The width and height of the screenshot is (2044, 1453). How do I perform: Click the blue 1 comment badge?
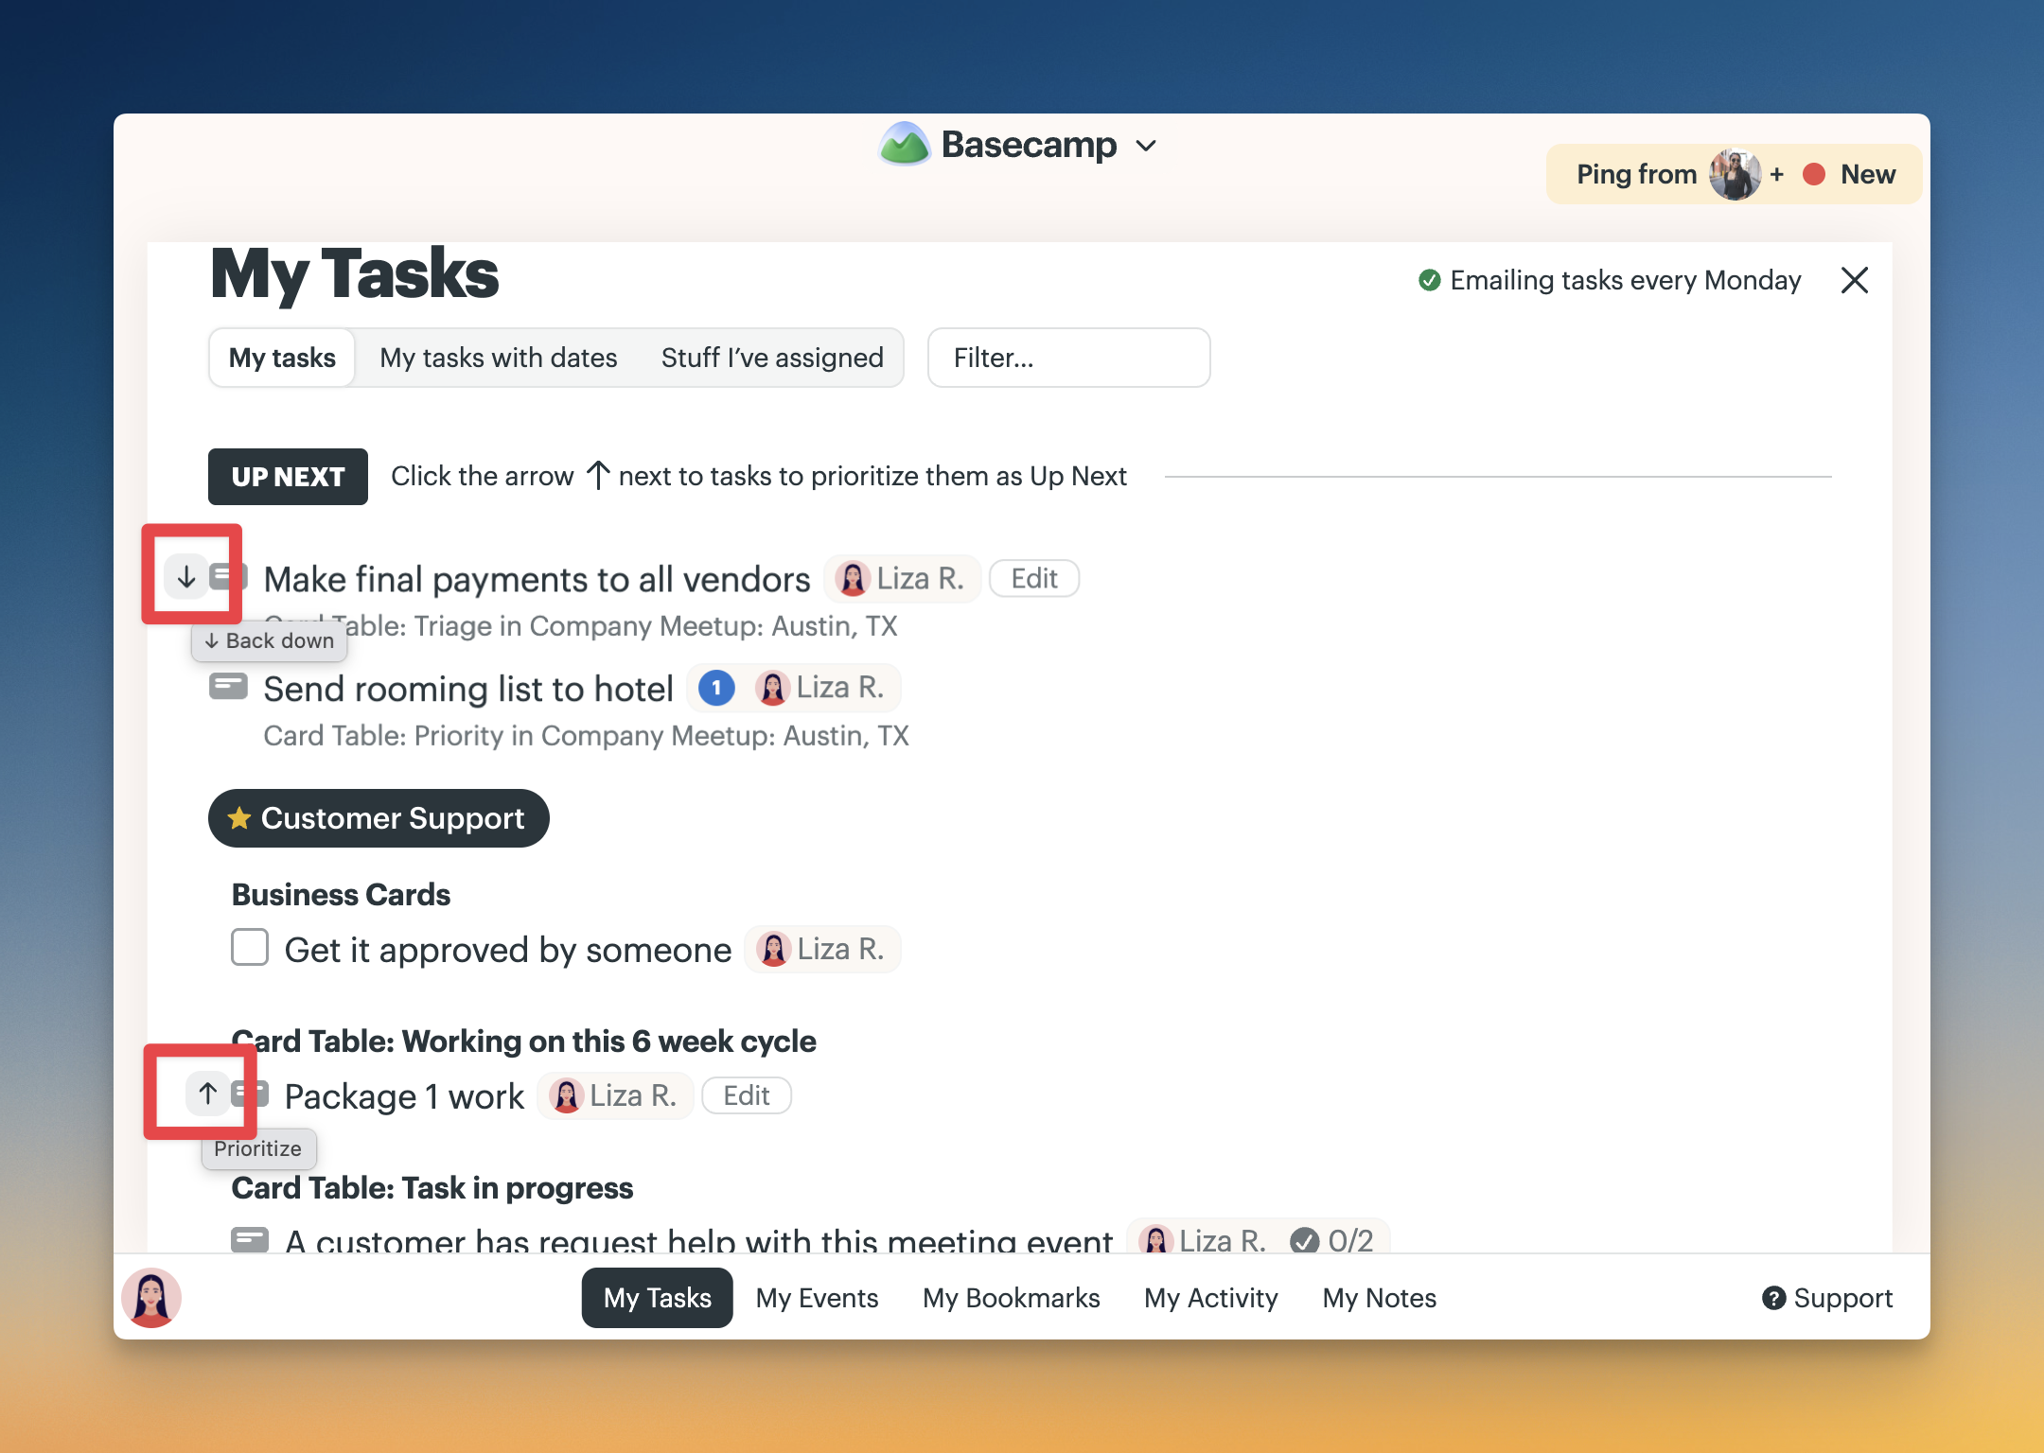[716, 688]
